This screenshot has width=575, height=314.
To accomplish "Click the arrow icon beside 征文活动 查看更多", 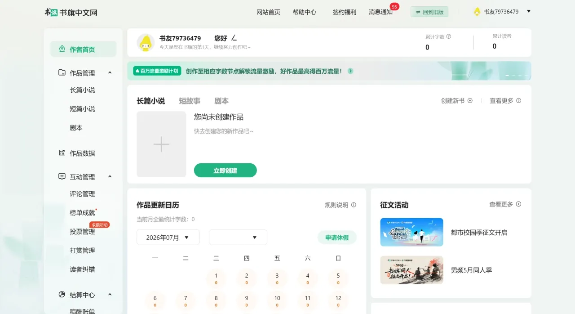I will (x=518, y=204).
